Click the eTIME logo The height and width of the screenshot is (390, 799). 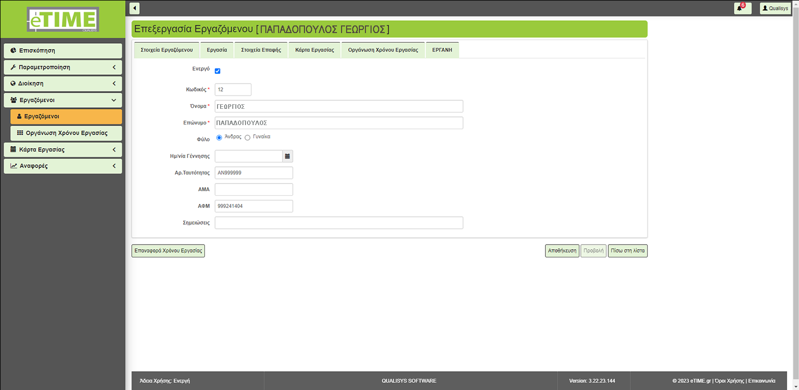coord(63,20)
